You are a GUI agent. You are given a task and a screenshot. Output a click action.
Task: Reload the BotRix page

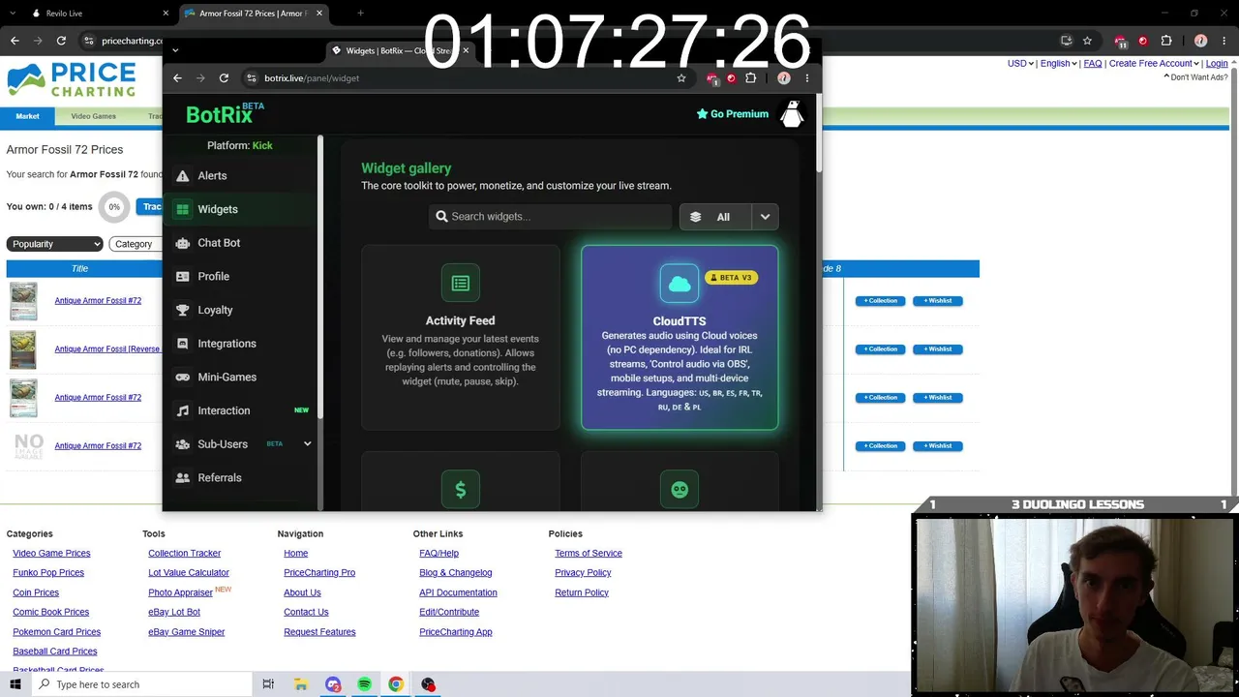224,78
